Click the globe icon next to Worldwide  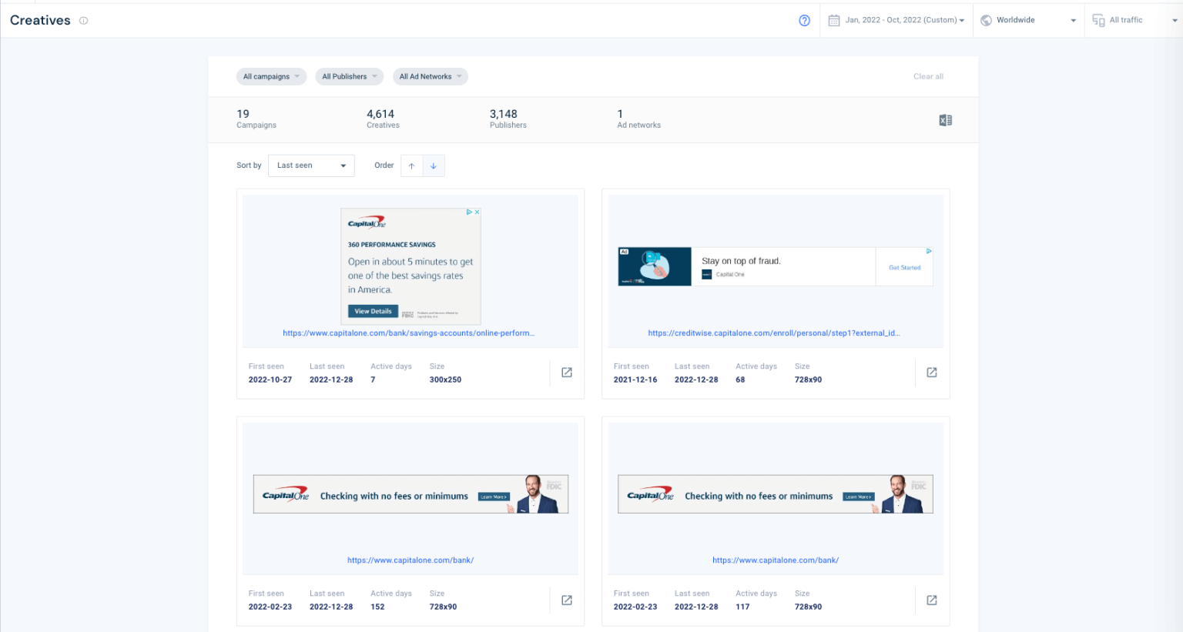click(x=987, y=19)
